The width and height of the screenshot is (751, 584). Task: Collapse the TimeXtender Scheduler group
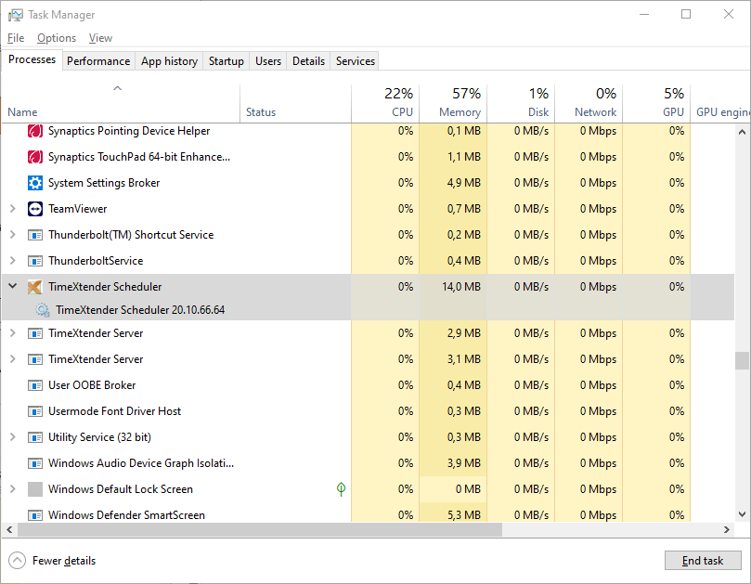pyautogui.click(x=13, y=286)
